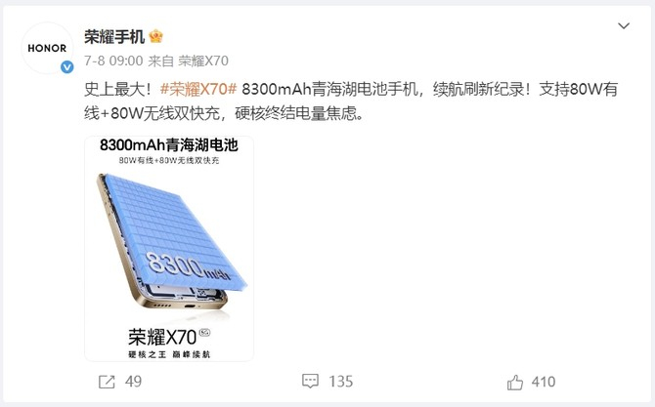Click the repost share icon

[x=107, y=382]
